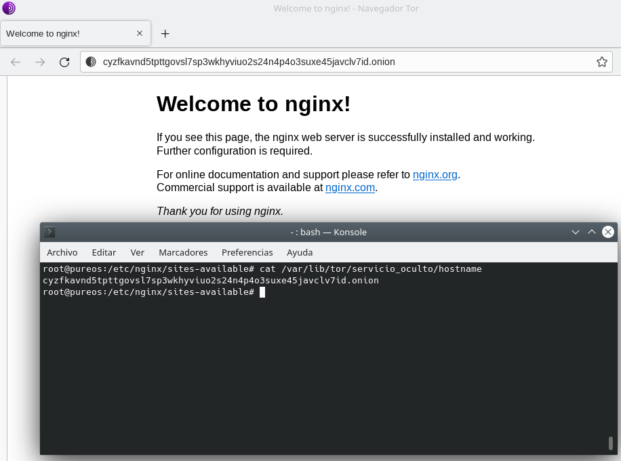Click the 'Welcome to nginx!' page heading

[254, 104]
